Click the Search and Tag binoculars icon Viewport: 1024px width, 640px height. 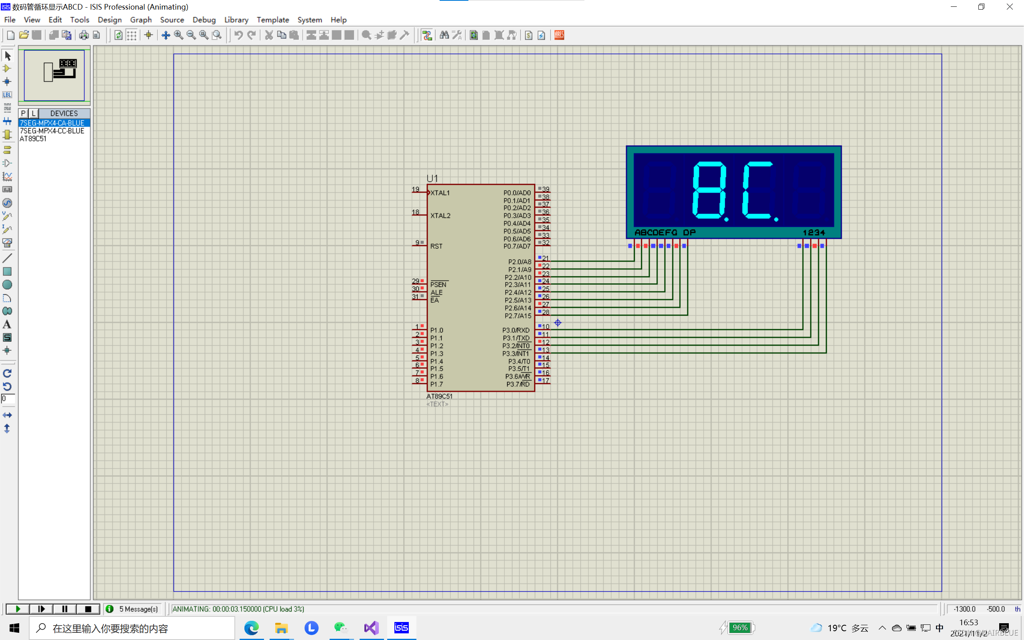(444, 35)
